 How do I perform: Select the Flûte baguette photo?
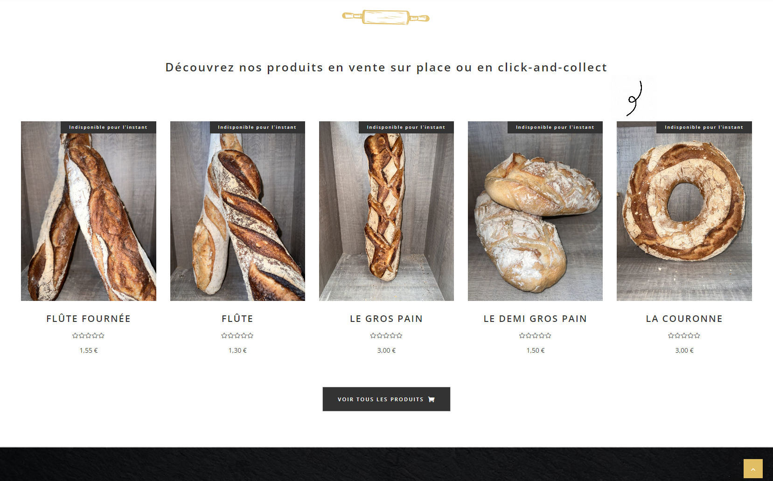coord(237,211)
